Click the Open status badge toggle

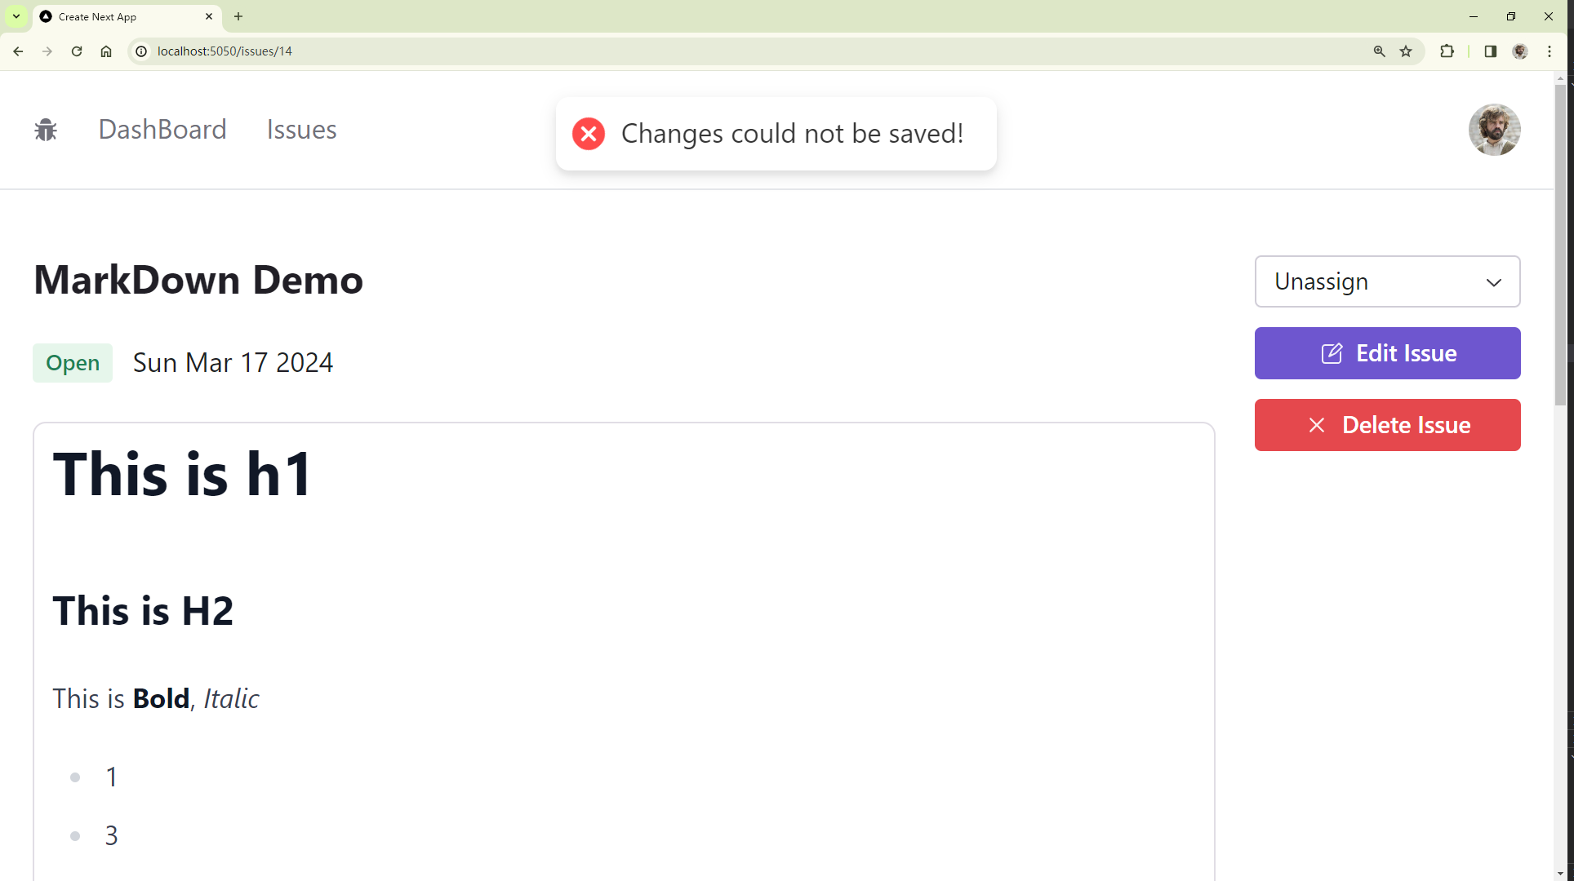click(x=73, y=361)
